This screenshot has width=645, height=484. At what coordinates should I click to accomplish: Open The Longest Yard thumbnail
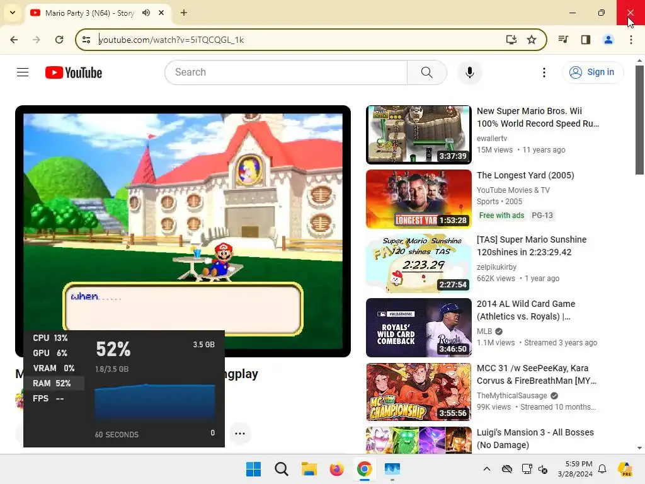point(418,199)
